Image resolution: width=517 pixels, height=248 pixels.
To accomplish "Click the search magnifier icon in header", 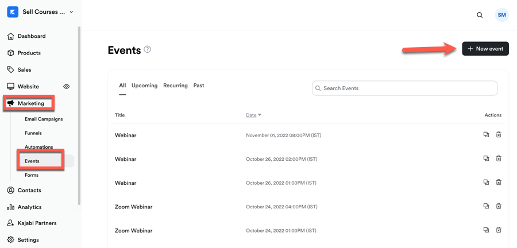I will point(480,15).
